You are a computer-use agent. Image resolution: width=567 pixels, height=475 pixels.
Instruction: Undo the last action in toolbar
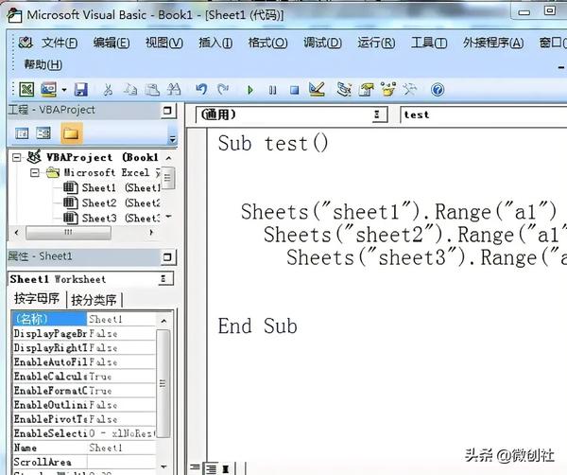[201, 90]
